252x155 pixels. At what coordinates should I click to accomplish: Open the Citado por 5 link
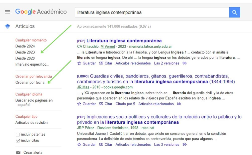click(x=125, y=104)
